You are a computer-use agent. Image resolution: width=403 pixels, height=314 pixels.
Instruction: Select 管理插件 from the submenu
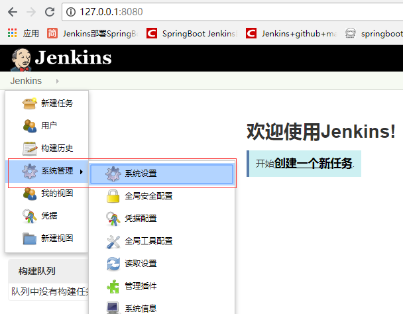(x=141, y=286)
